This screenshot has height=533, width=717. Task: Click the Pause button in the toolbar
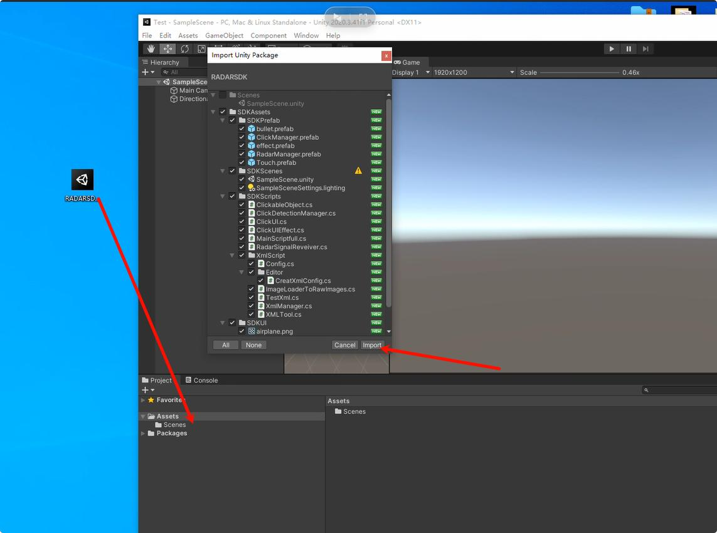point(629,48)
